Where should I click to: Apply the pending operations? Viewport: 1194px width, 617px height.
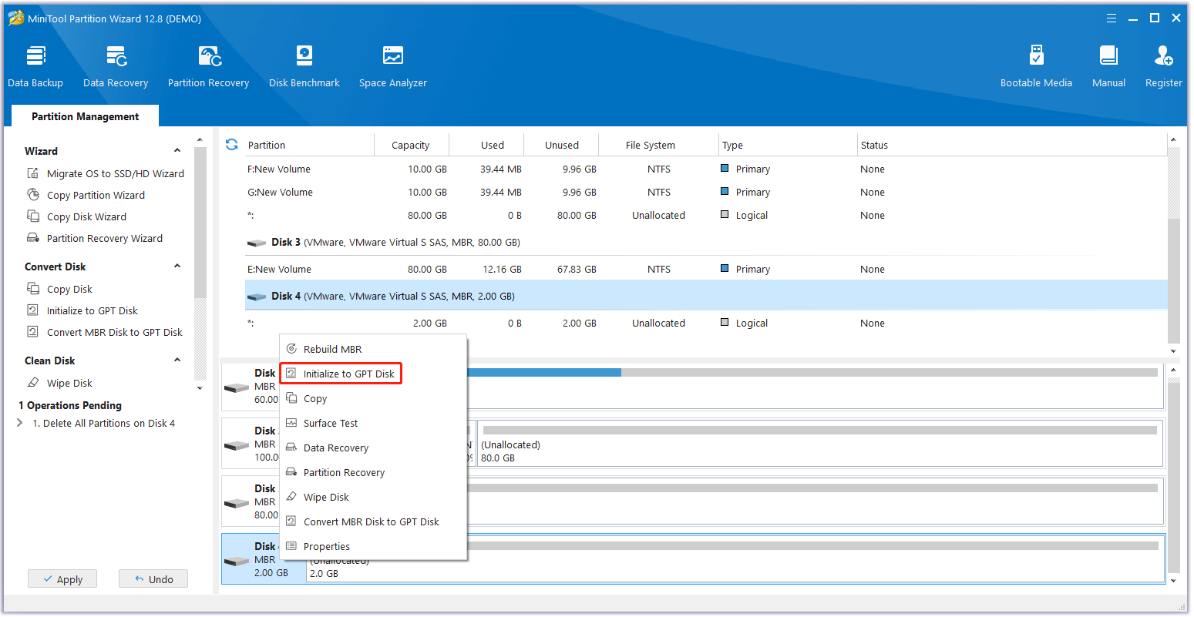click(62, 578)
